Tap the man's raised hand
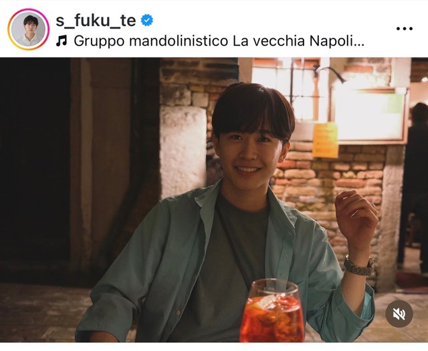This screenshot has height=351, width=428. click(356, 216)
